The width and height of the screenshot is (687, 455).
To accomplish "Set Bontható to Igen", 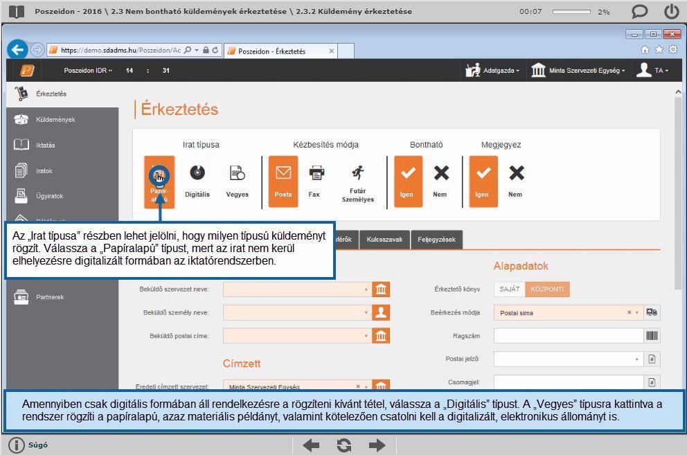I will click(x=408, y=182).
